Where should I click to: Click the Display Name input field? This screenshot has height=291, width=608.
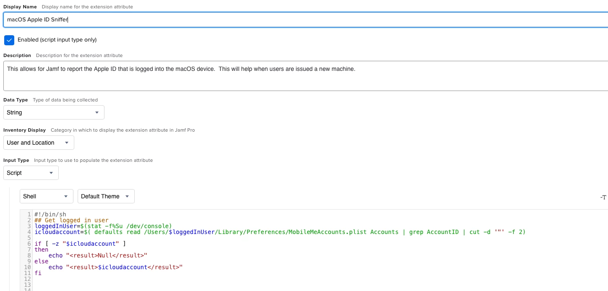[305, 20]
